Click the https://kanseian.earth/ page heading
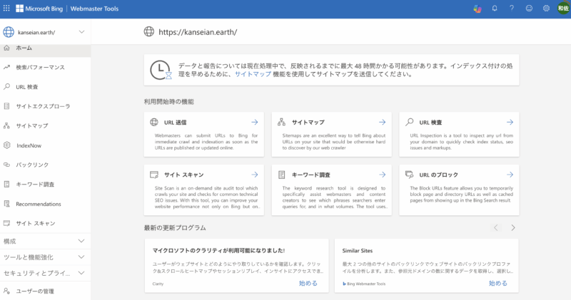This screenshot has height=300, width=571. pyautogui.click(x=198, y=32)
